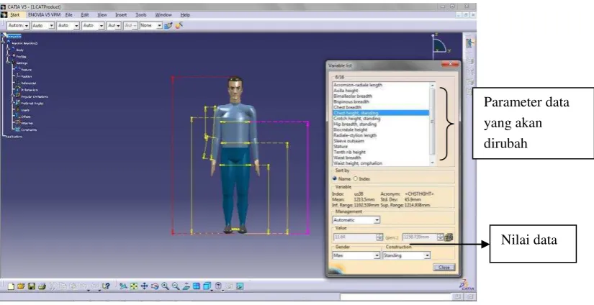
Task: Open the Construction Standing dropdown
Action: (x=407, y=255)
